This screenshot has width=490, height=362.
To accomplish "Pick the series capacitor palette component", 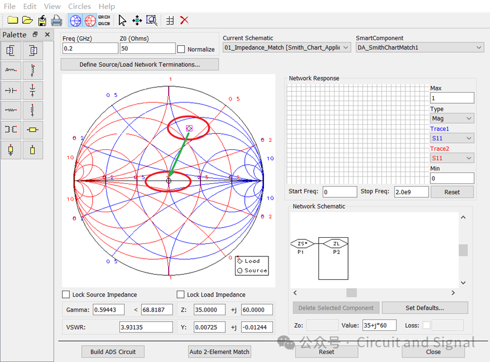I will [11, 90].
